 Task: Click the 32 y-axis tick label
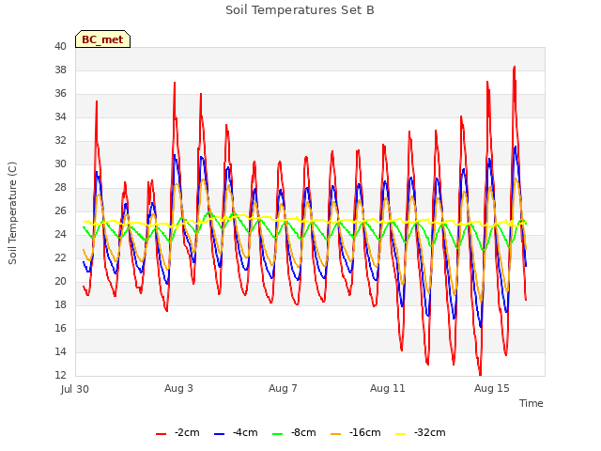pos(60,141)
